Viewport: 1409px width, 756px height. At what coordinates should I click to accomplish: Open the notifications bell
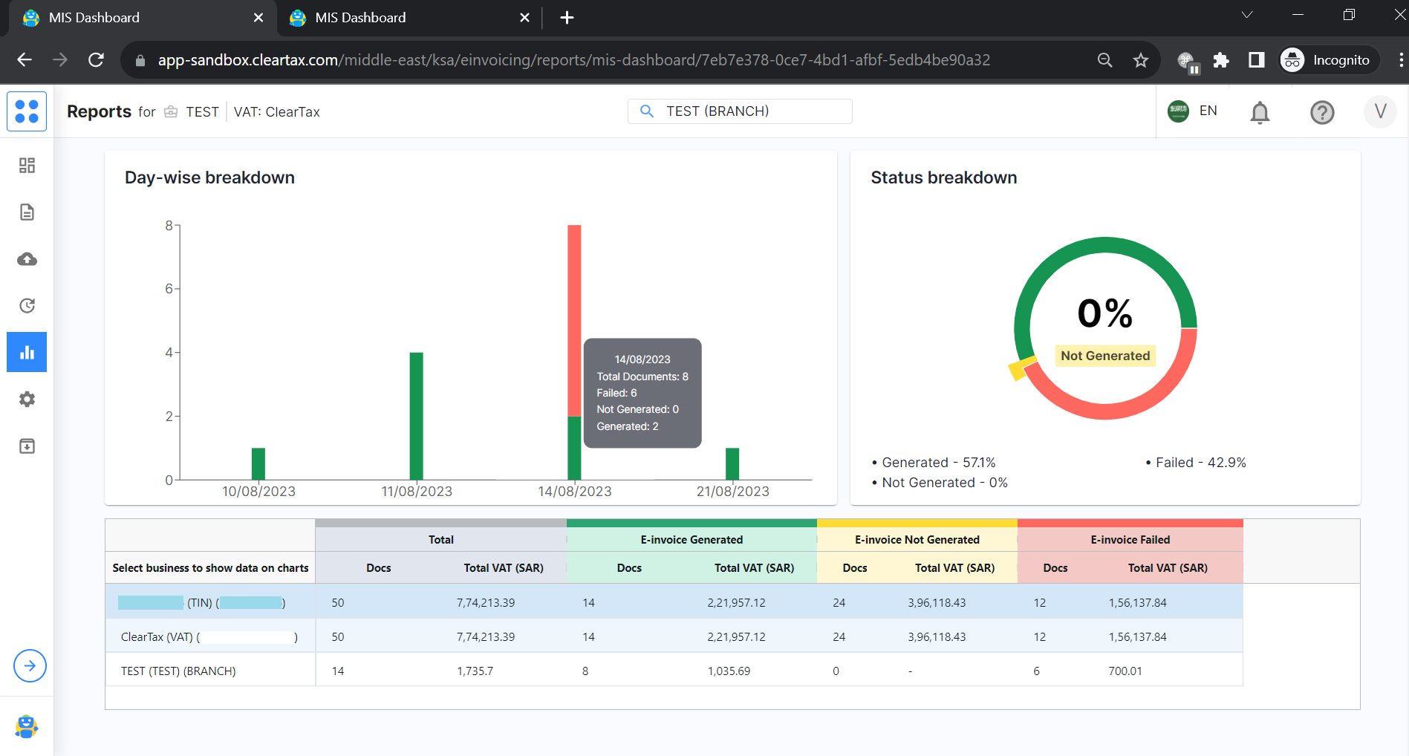tap(1260, 112)
